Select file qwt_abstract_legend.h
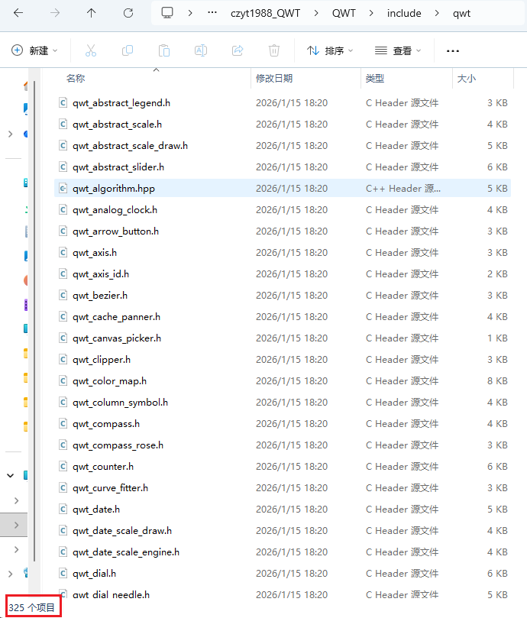The width and height of the screenshot is (527, 618). 283,103
